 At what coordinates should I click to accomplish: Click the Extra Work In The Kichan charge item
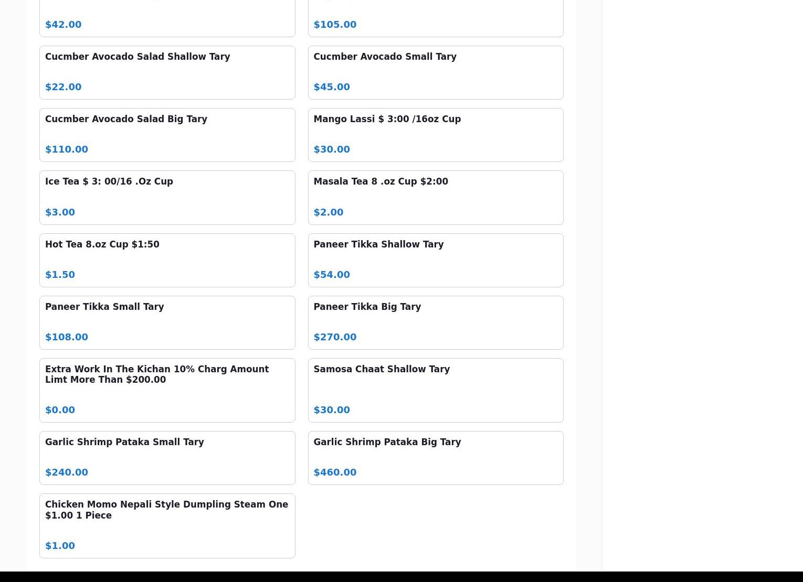(x=167, y=390)
